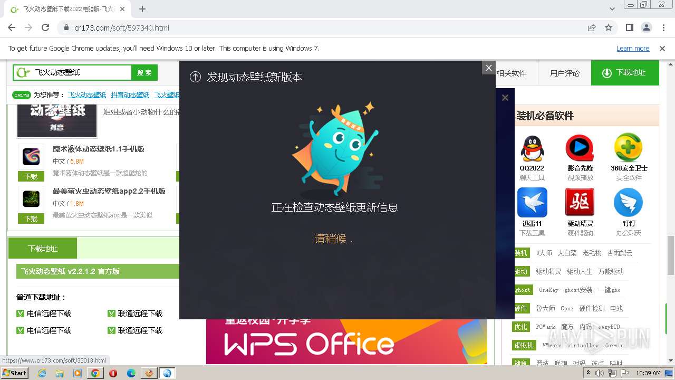This screenshot has width=675, height=380.
Task: Open the Cpuz link
Action: click(x=567, y=308)
